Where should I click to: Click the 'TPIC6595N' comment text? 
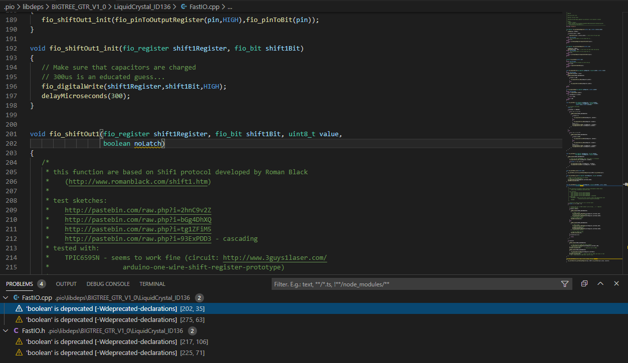pyautogui.click(x=82, y=257)
